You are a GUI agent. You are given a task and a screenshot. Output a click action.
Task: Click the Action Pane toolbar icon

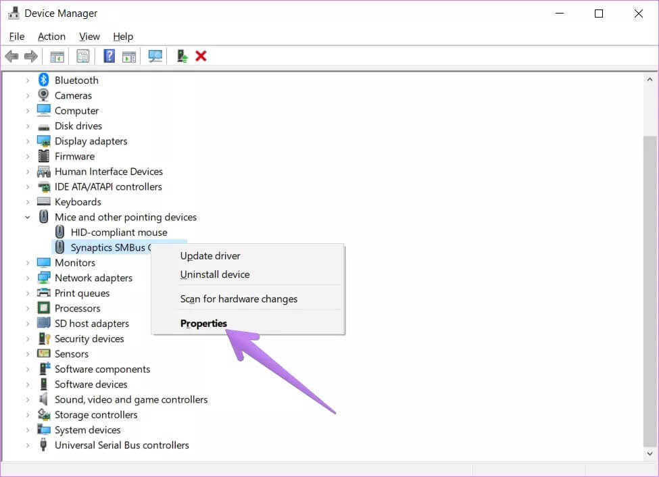tap(129, 56)
